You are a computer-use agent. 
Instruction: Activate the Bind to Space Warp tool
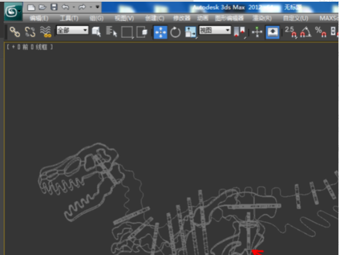[x=45, y=32]
